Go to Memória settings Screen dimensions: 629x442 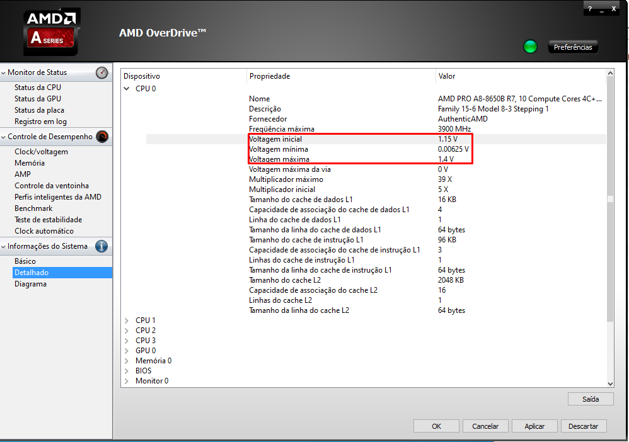[x=30, y=163]
